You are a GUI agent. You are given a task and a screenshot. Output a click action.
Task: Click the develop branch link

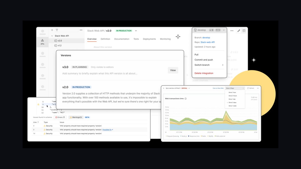206,38
